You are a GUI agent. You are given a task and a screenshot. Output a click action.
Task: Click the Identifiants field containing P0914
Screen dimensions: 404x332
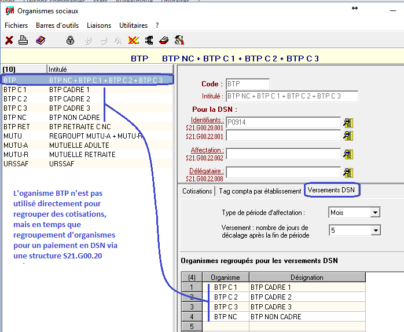coord(283,122)
